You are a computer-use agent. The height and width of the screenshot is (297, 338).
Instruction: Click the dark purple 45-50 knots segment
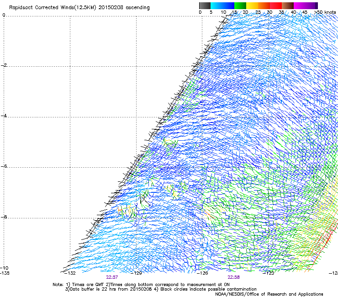point(312,5)
